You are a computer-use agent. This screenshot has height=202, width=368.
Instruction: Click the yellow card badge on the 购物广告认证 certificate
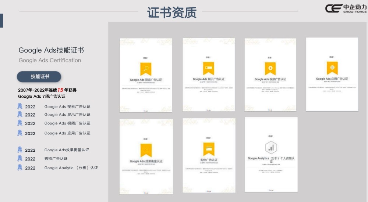coord(209,149)
